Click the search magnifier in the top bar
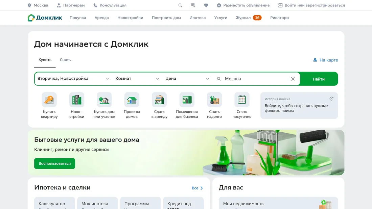 pos(180,5)
